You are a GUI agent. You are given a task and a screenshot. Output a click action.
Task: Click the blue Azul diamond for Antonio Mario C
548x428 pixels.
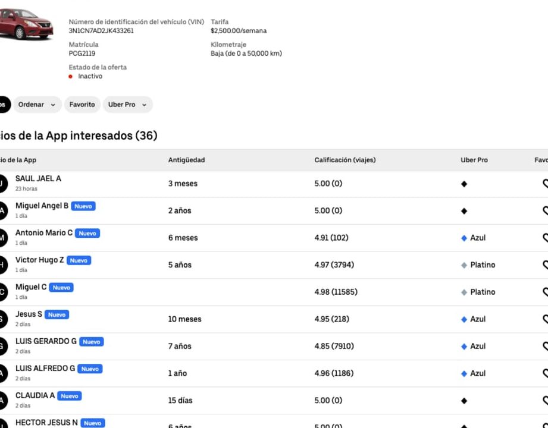coord(464,238)
